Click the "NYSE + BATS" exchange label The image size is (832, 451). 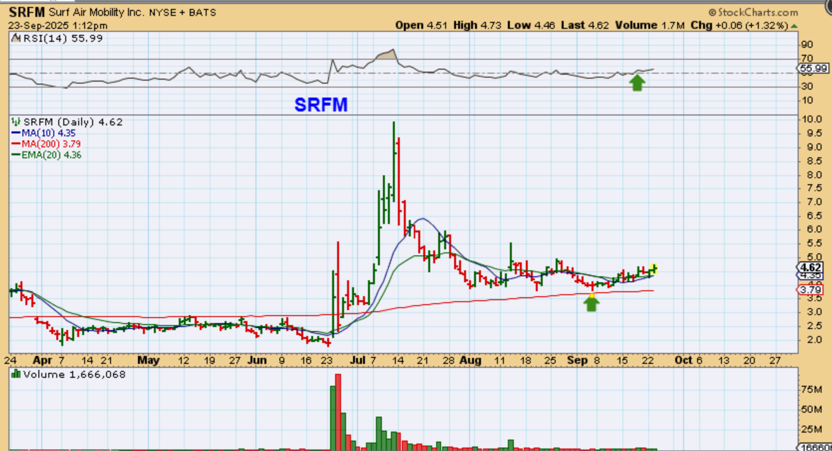(182, 12)
